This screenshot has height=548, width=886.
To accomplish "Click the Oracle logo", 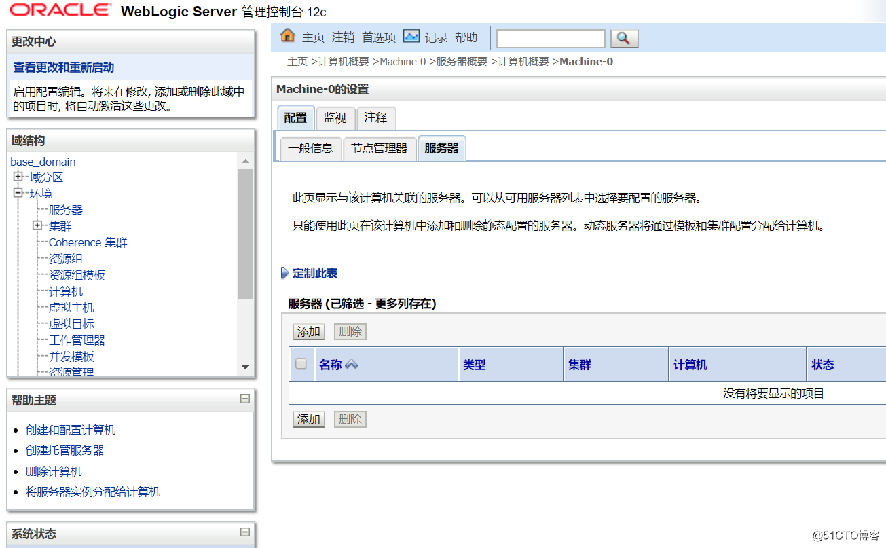I will pos(60,10).
